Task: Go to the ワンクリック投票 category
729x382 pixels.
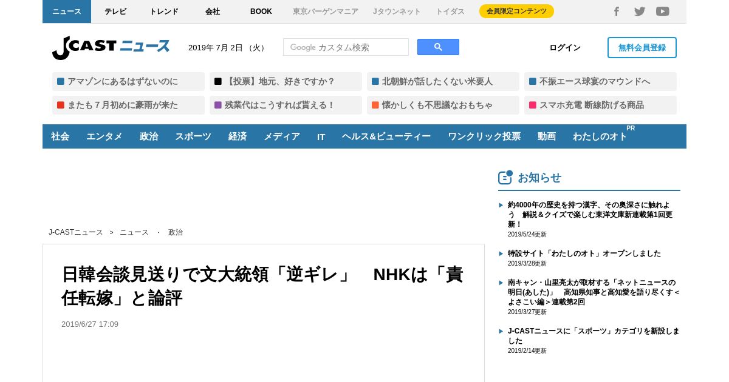Action: click(484, 136)
